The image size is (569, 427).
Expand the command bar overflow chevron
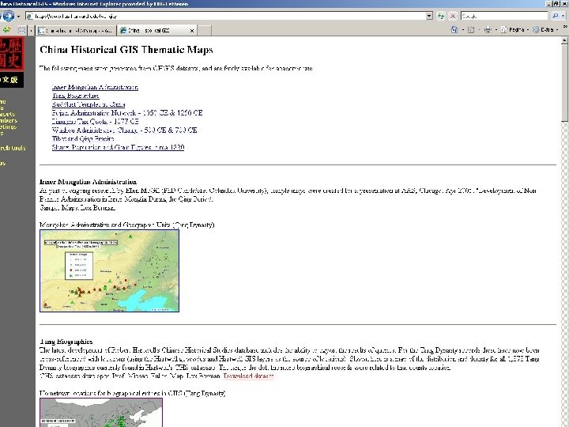[x=565, y=27]
